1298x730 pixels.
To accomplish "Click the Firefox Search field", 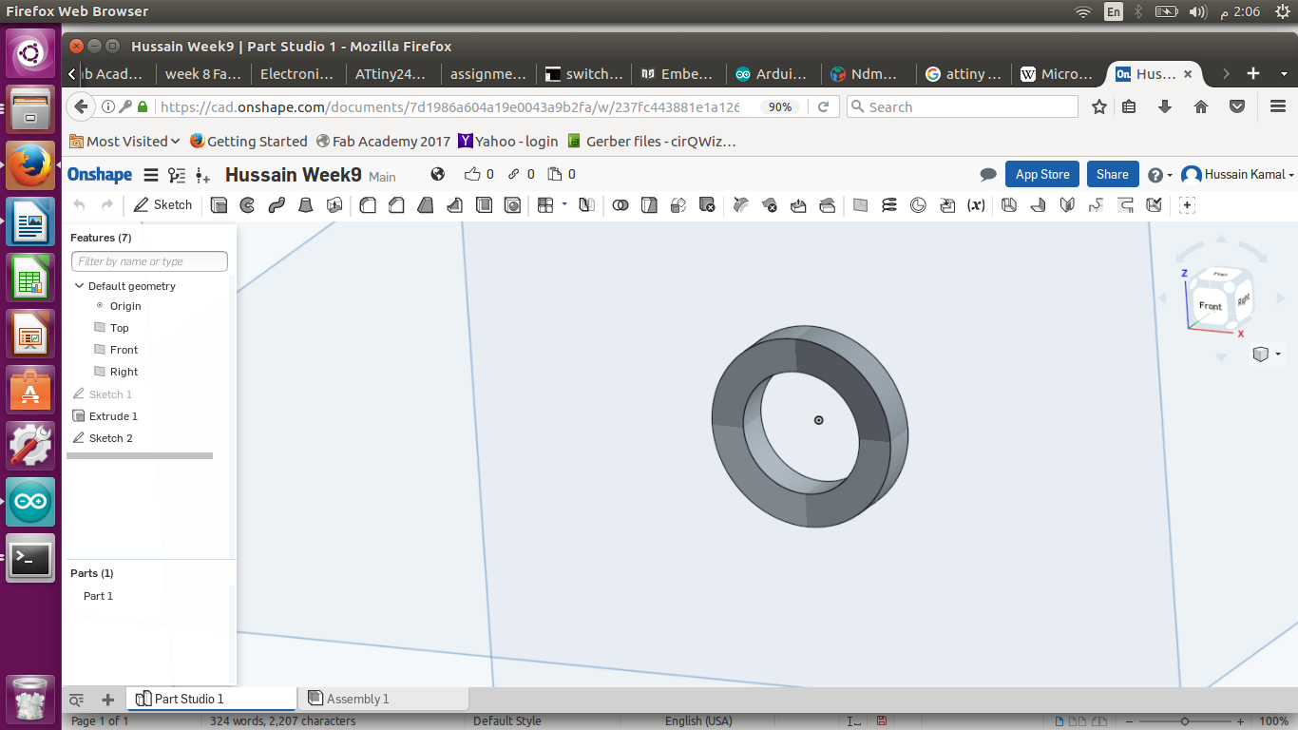I will (962, 106).
